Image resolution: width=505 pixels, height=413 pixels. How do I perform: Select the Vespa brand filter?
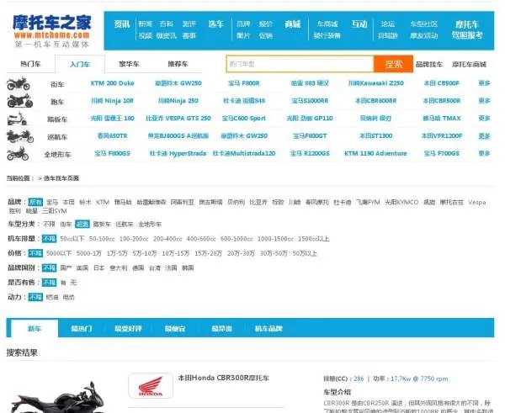point(477,202)
